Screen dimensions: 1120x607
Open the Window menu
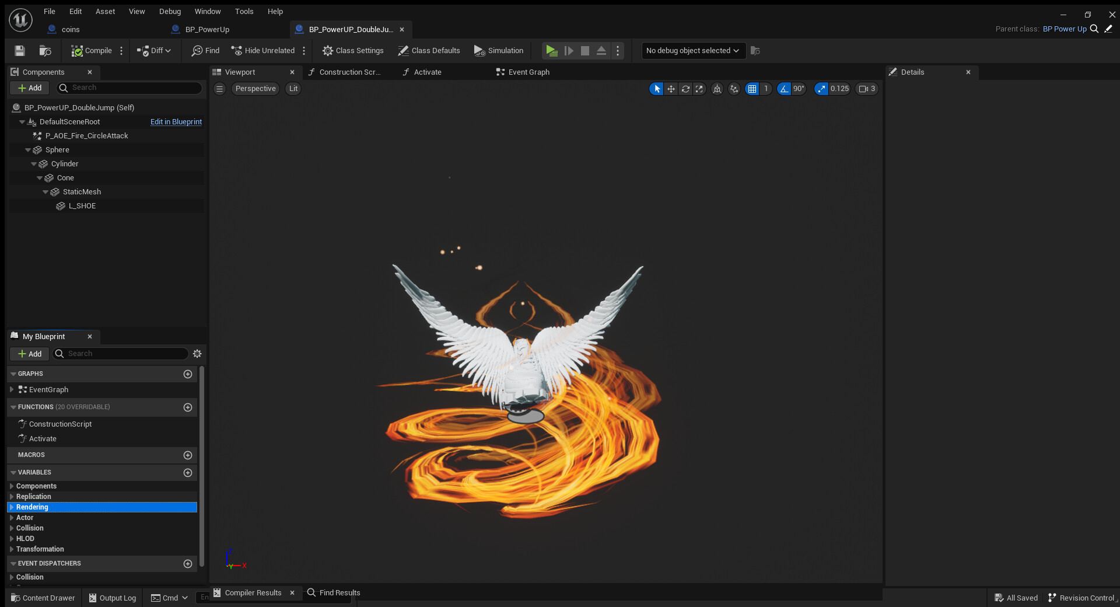[207, 11]
